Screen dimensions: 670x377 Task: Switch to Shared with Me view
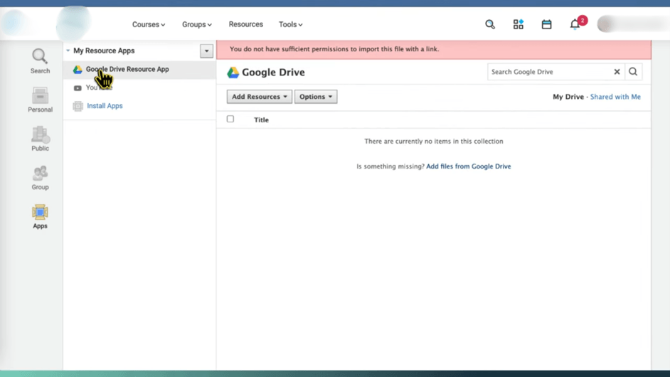[615, 97]
